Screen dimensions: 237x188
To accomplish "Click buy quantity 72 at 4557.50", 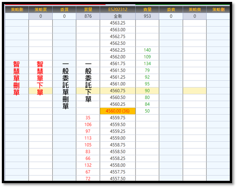I will point(88,178).
